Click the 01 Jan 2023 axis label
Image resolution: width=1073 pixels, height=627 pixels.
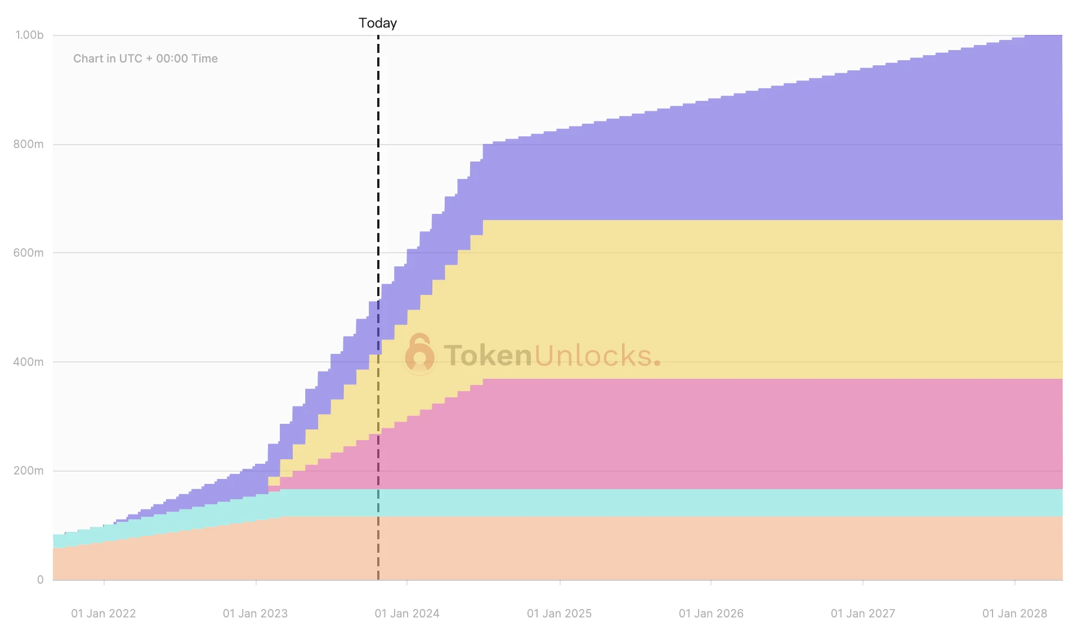pos(255,613)
